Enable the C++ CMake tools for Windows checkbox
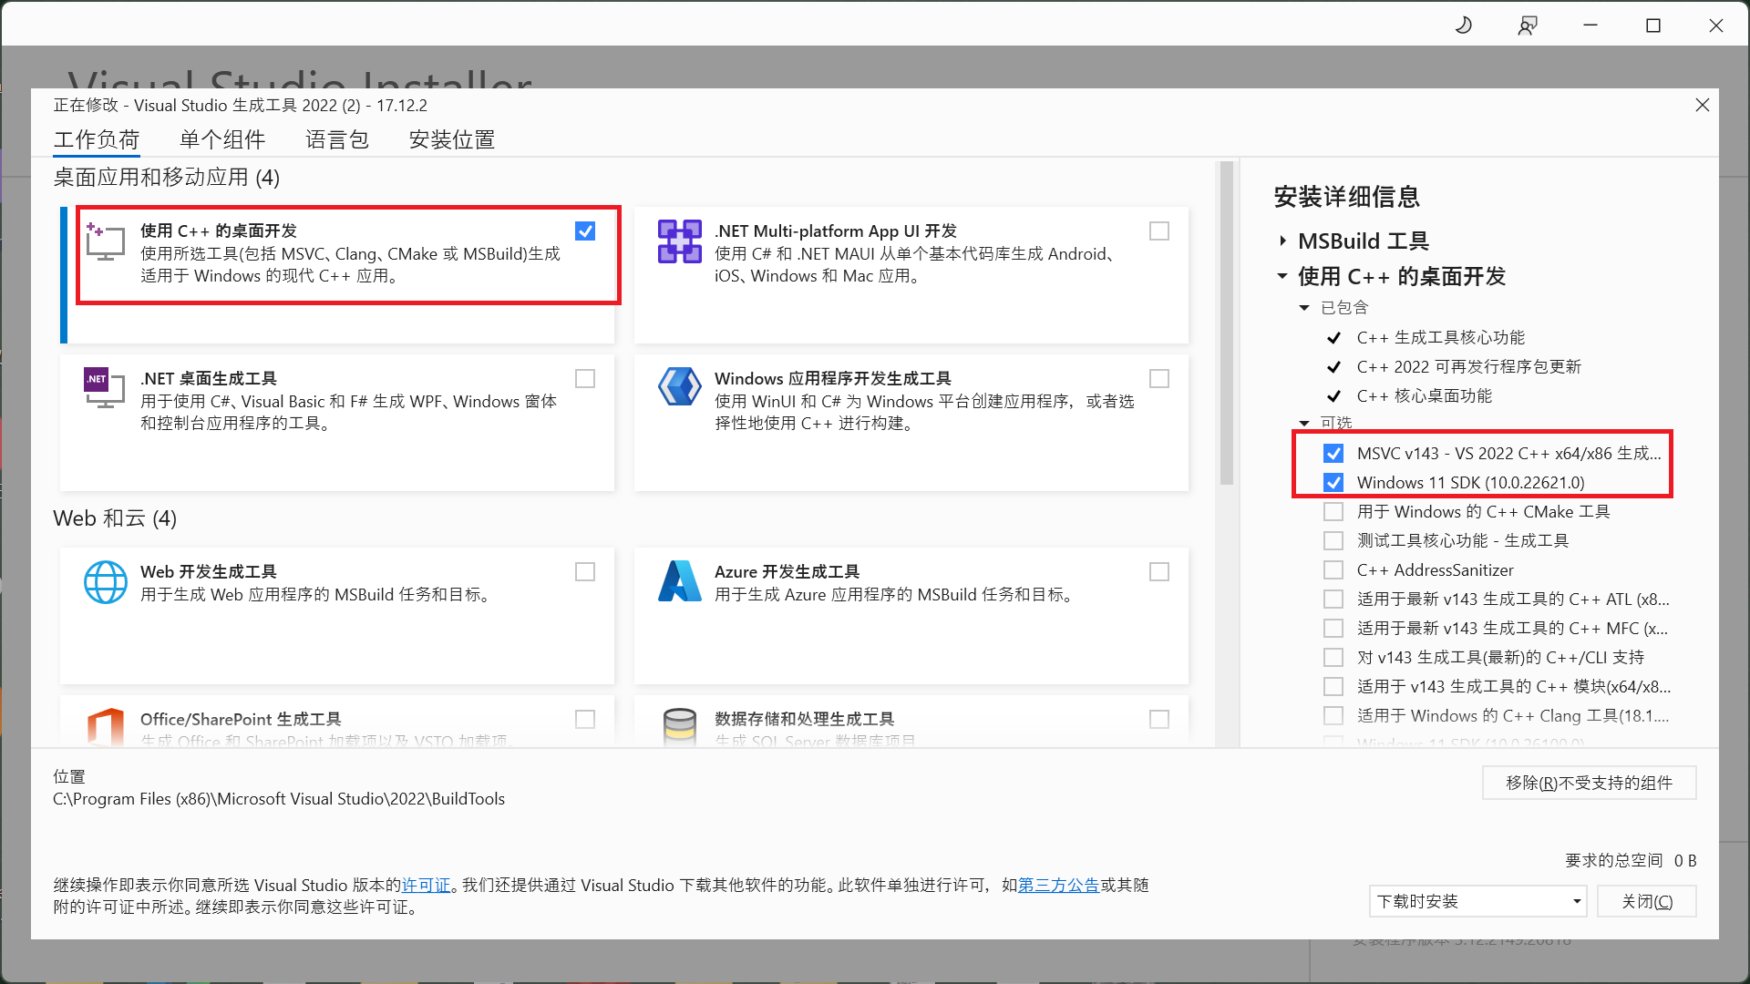The image size is (1750, 984). click(x=1333, y=512)
